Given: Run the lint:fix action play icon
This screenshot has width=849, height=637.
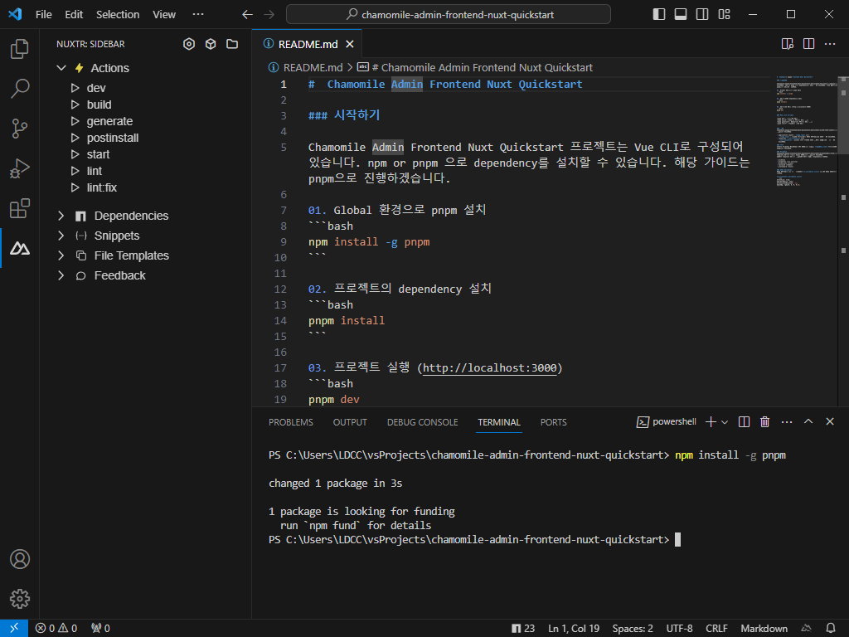Looking at the screenshot, I should point(75,187).
